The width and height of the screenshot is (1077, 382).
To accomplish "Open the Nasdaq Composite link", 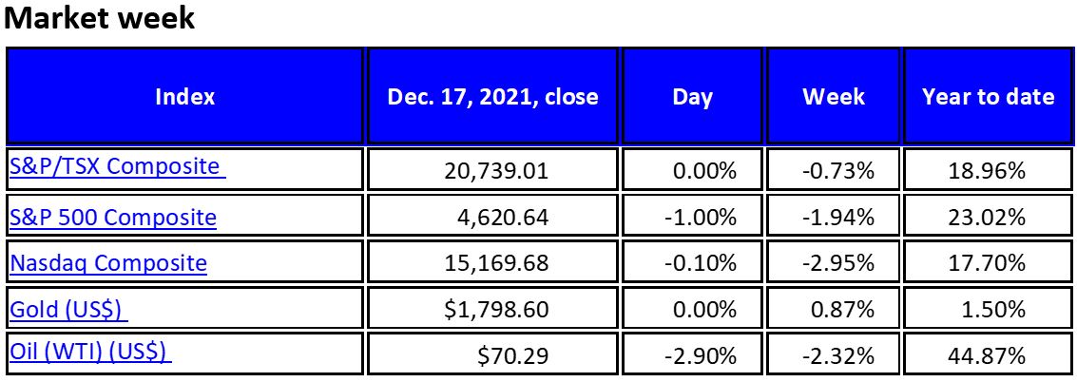I will [108, 263].
